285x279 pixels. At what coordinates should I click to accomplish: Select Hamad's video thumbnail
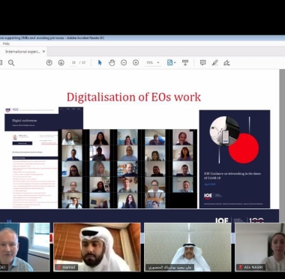(x=97, y=247)
